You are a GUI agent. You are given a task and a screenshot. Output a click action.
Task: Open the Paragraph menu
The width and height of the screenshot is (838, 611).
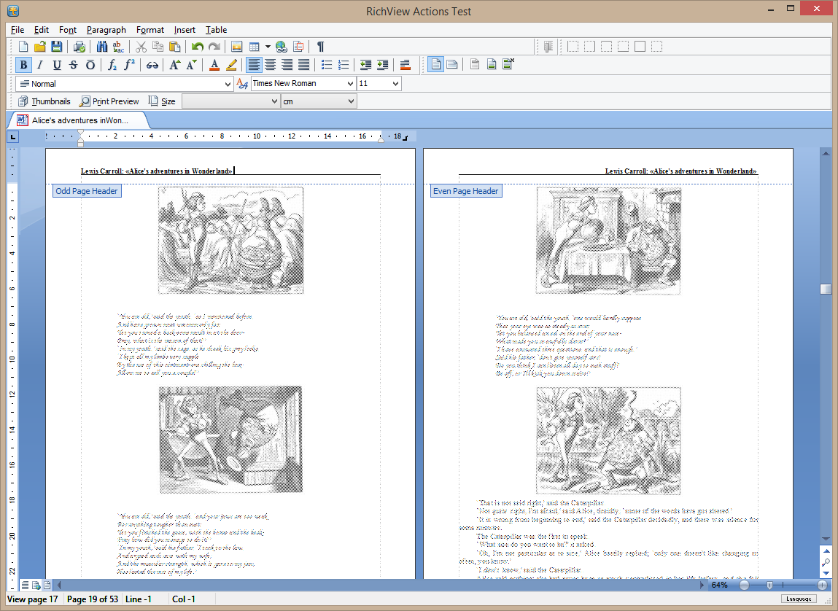[x=106, y=30]
